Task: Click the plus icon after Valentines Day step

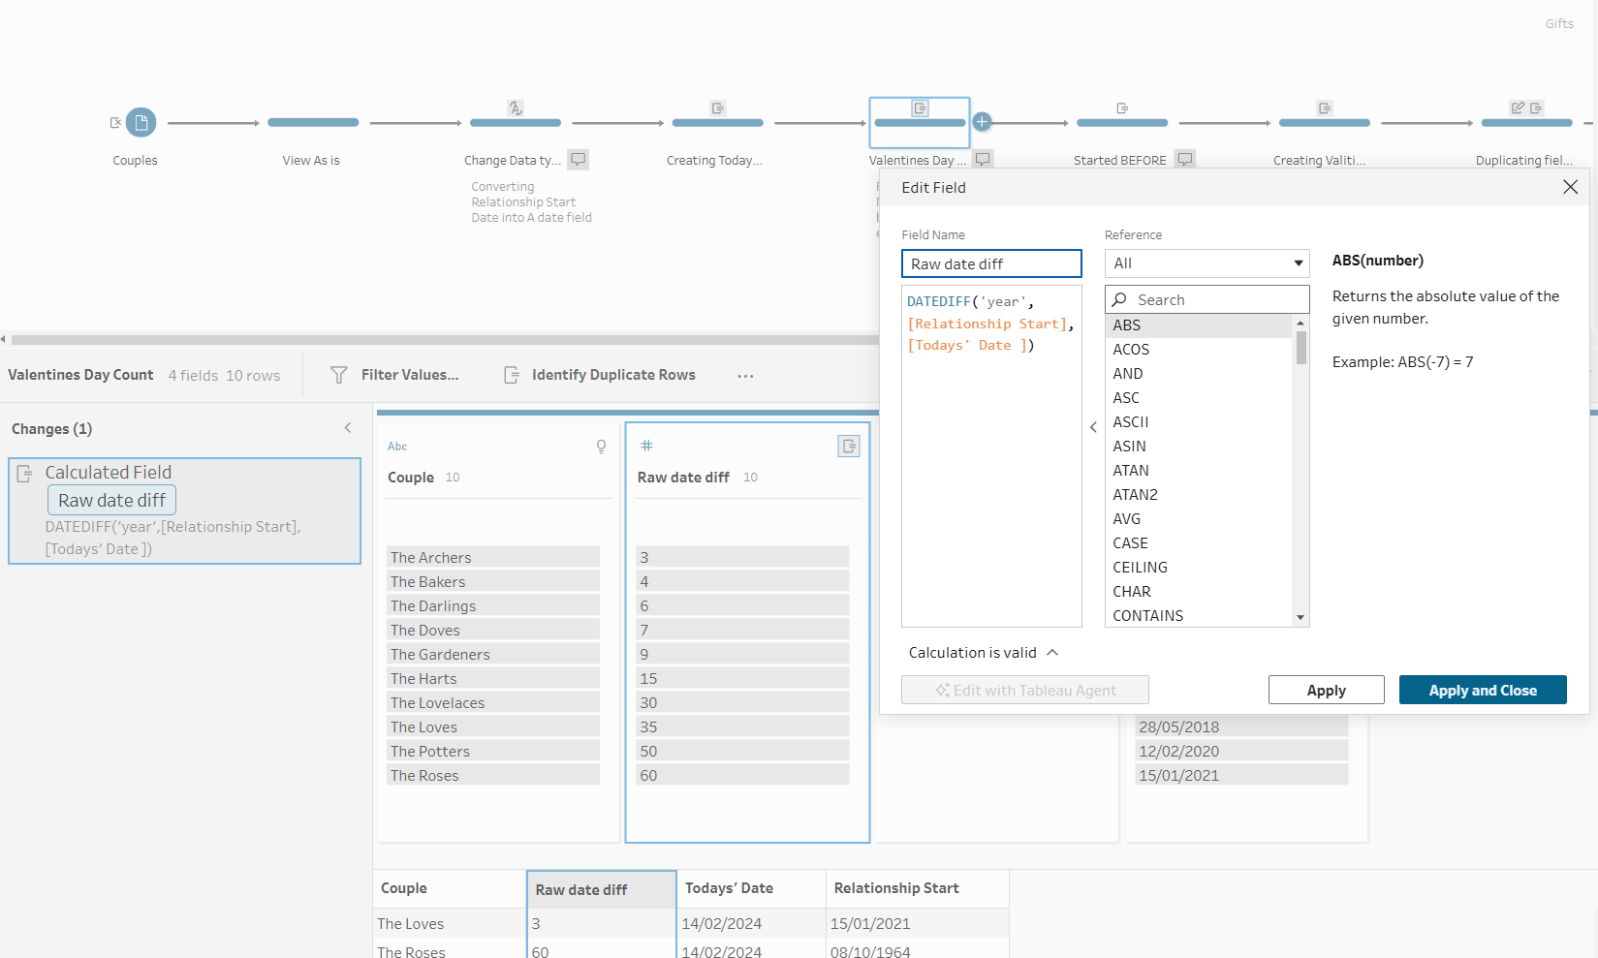Action: coord(982,122)
